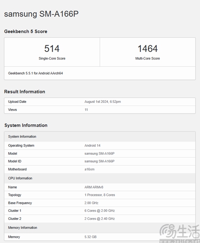Image resolution: width=200 pixels, height=243 pixels.
Task: Select the ARM ARMv8 value
Action: [x=94, y=187]
